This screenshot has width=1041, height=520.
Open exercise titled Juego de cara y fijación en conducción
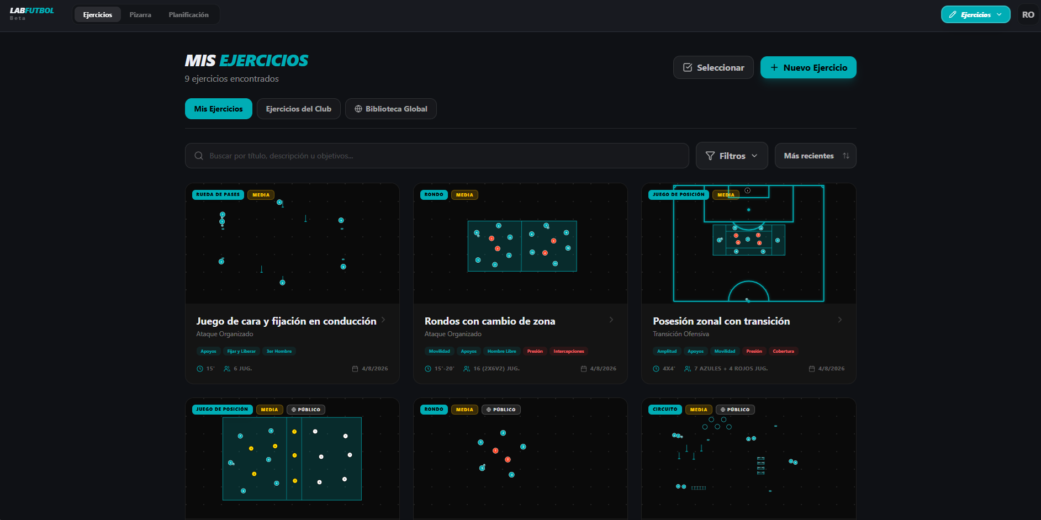coord(286,321)
